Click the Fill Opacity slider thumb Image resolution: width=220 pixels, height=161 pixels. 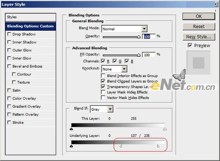coord(138,55)
